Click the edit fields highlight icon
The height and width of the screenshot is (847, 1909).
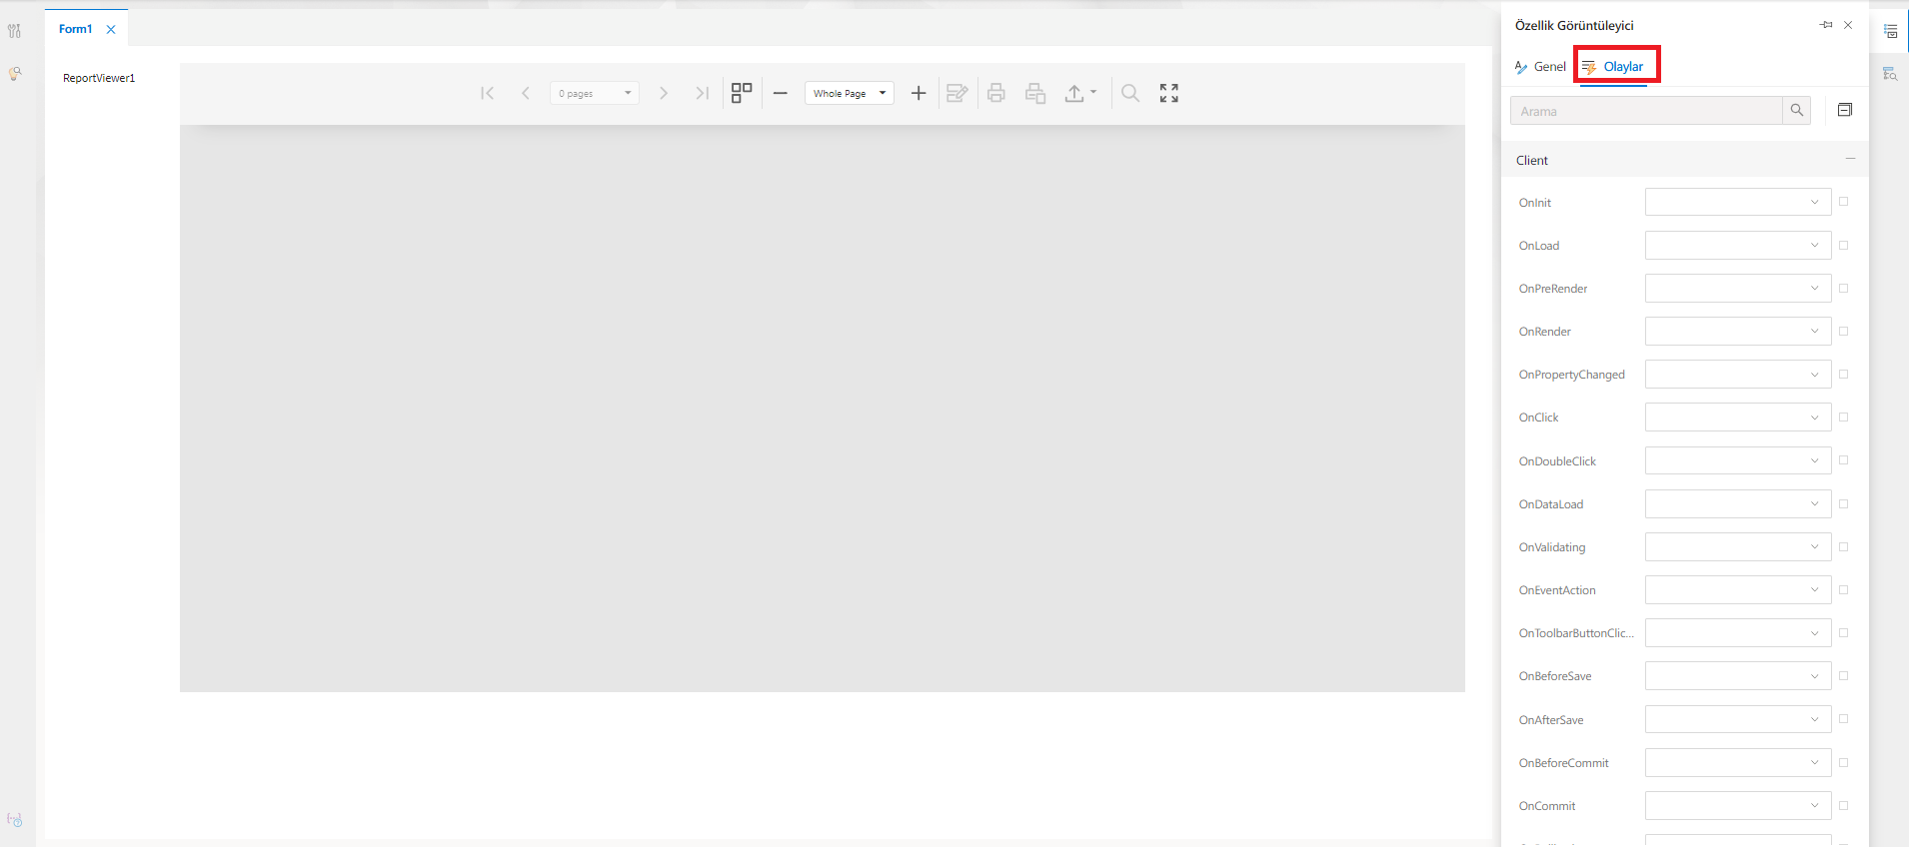tap(957, 93)
